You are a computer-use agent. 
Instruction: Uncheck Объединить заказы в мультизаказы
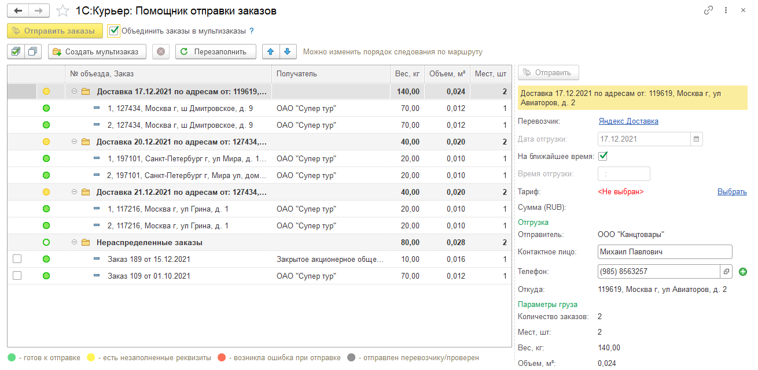pyautogui.click(x=114, y=31)
